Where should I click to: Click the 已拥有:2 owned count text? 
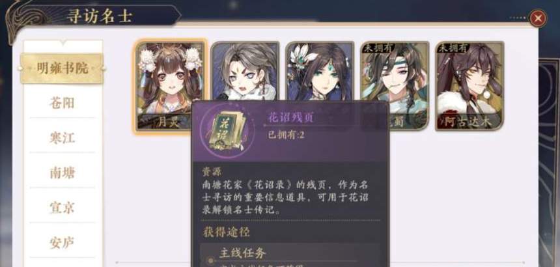(287, 135)
